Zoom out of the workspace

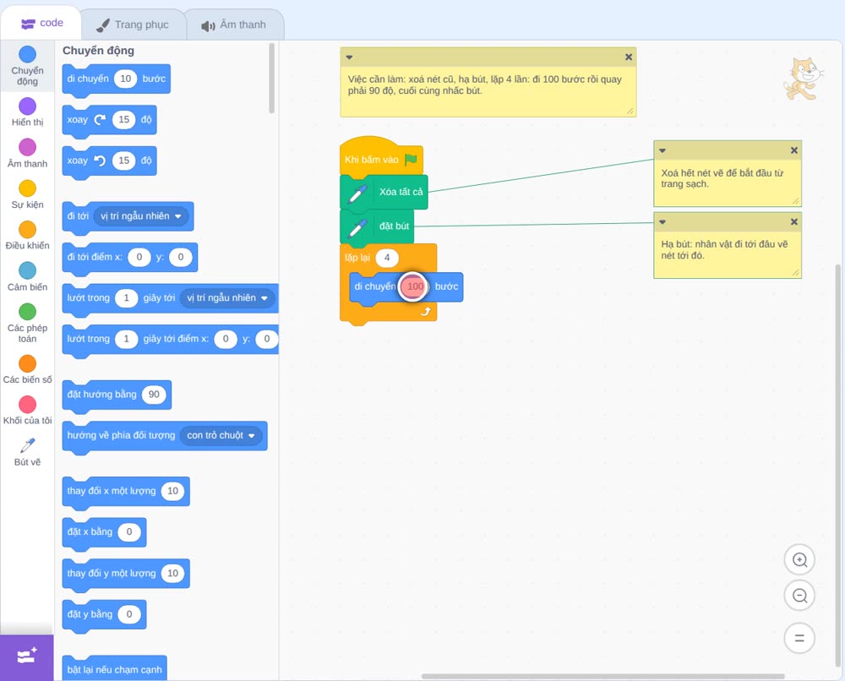tap(799, 596)
